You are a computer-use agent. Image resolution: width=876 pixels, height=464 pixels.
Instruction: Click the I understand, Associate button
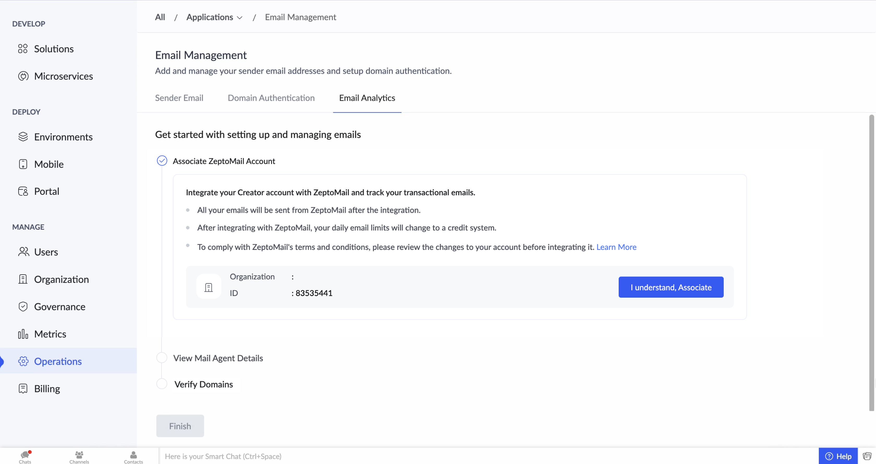pos(671,287)
